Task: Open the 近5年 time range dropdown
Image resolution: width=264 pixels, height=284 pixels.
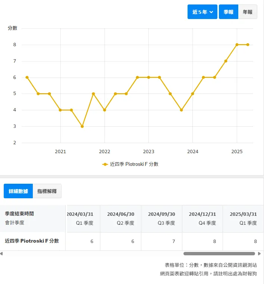Action: [x=202, y=12]
